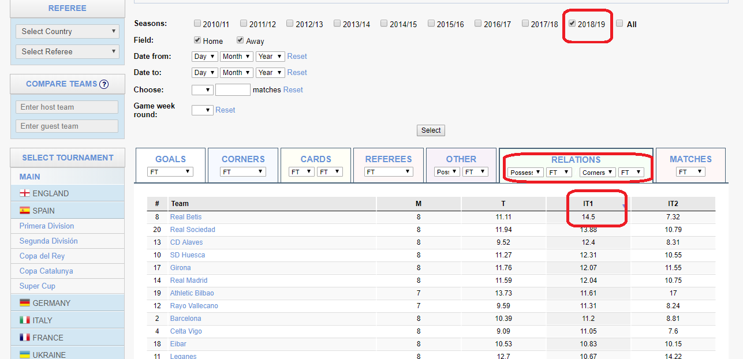Click the Italy flag icon
Viewport: 743px width, 359px height.
pos(25,320)
